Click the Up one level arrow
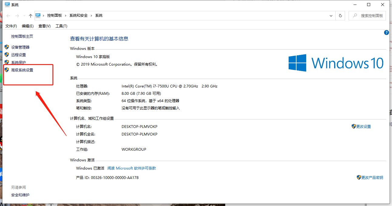Viewport: 392px width, 206px height. [30, 15]
